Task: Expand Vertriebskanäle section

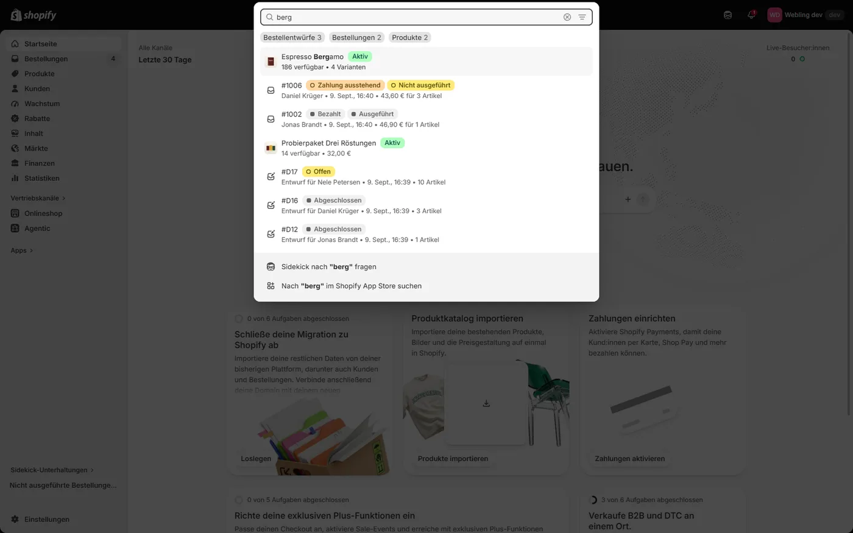Action: [x=38, y=199]
